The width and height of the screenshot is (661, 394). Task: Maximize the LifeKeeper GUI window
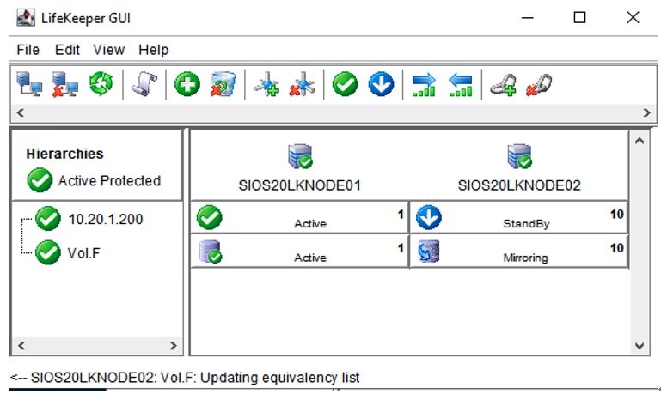(579, 17)
